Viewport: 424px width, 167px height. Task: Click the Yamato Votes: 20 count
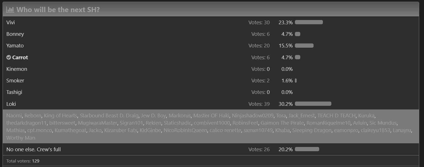259,46
